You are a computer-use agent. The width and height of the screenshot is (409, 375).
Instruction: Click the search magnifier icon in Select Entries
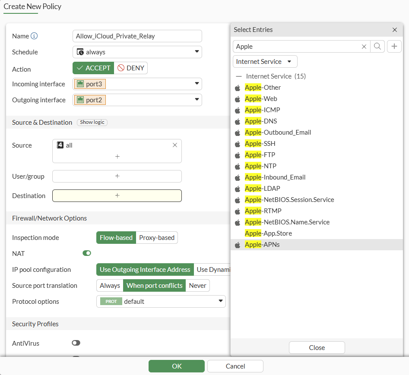pyautogui.click(x=377, y=47)
